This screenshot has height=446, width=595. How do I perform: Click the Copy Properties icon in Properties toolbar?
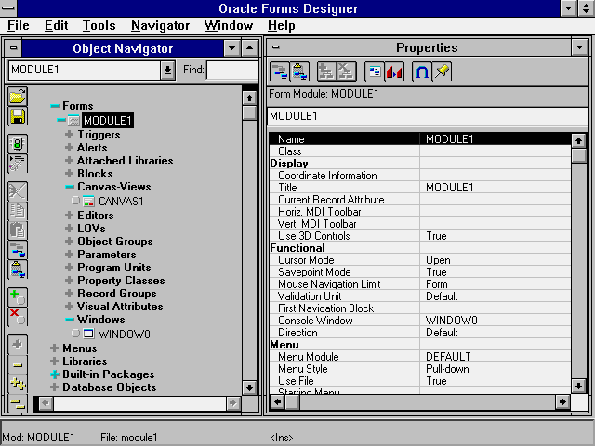(x=279, y=72)
